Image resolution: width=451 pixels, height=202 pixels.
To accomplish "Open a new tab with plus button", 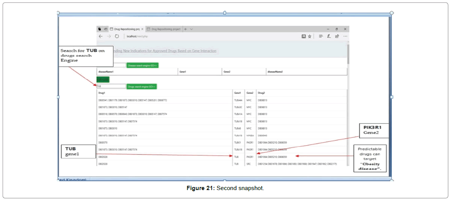I will [x=185, y=29].
